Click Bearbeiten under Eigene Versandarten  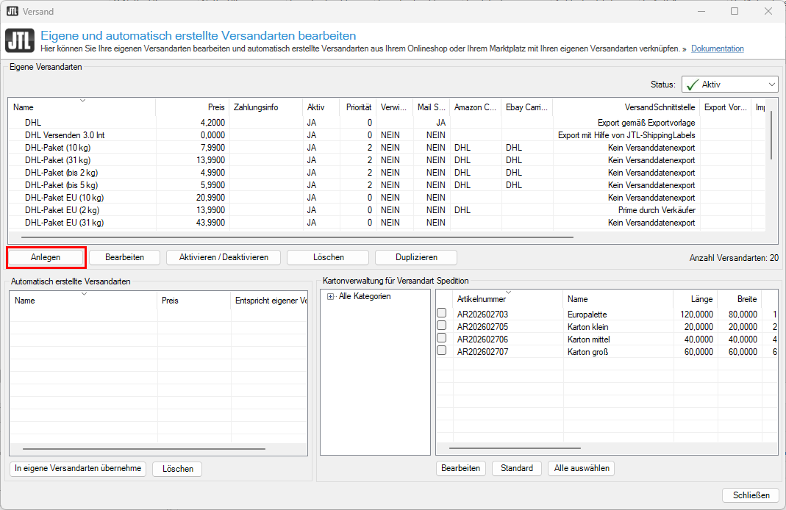point(124,257)
